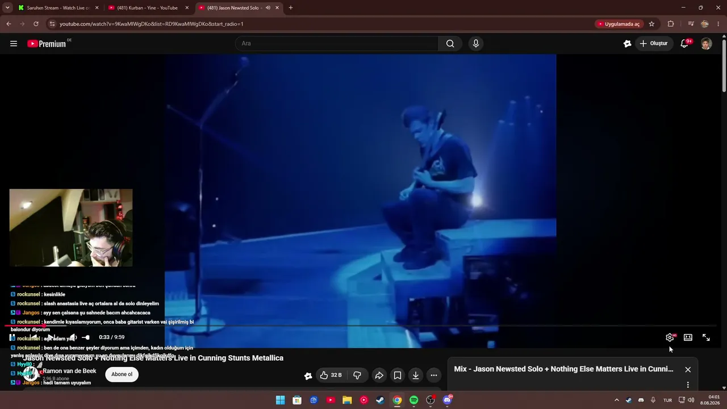Start voice search with the microphone
Viewport: 727px width, 409px height.
click(476, 44)
